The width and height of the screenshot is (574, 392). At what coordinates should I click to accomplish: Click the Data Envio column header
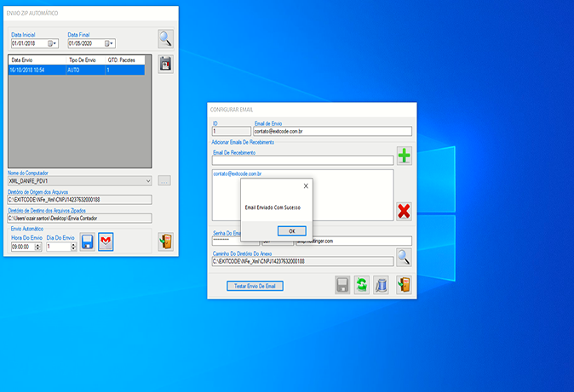point(37,60)
